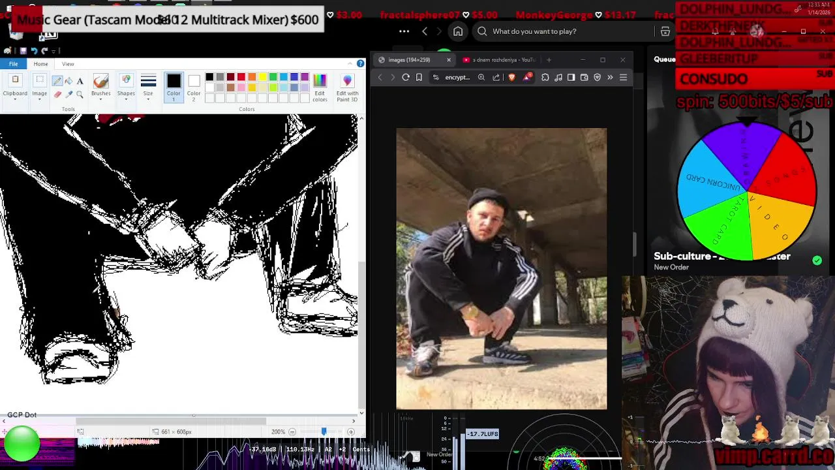
Task: Select the Text tool in Paint
Action: point(80,81)
